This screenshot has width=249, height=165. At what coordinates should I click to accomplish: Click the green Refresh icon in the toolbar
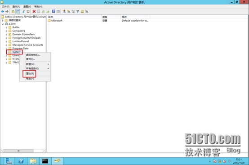(x=43, y=11)
